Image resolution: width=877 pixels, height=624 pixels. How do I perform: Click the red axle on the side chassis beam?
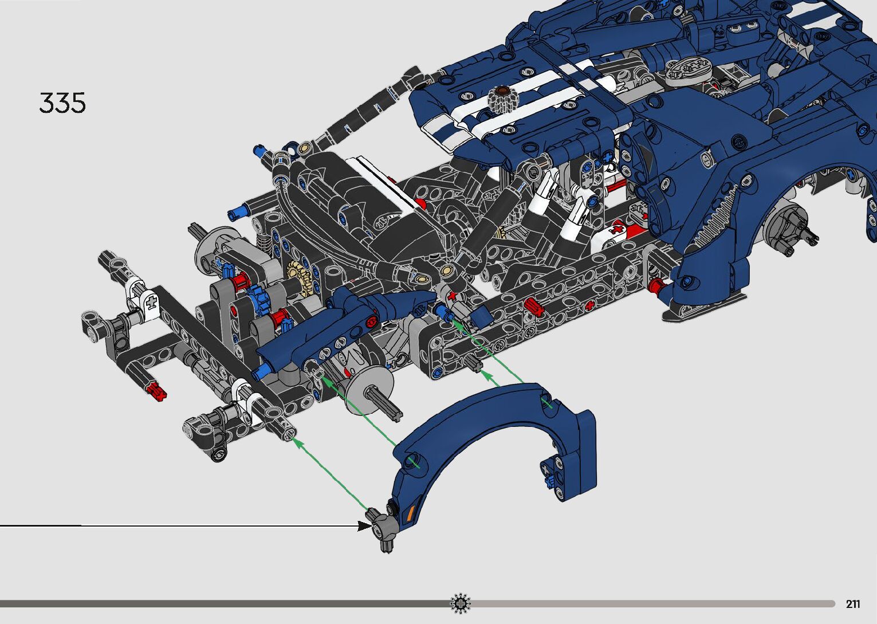tap(533, 305)
